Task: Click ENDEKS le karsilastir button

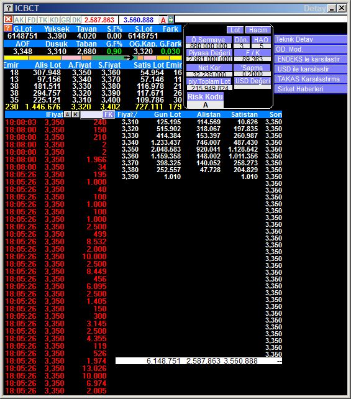Action: tap(311, 59)
